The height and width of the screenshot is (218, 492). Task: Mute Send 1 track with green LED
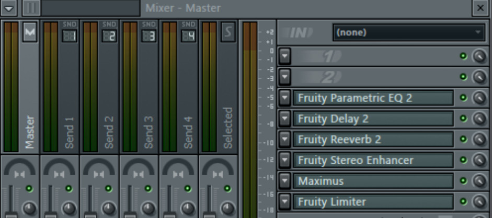68,189
